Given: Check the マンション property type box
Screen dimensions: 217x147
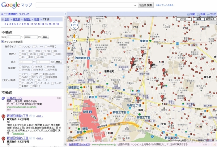Looking at the screenshot, I should tap(20, 47).
